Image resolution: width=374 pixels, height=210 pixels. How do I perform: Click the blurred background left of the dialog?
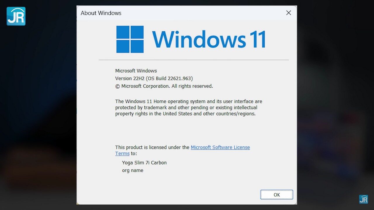[x=38, y=117]
